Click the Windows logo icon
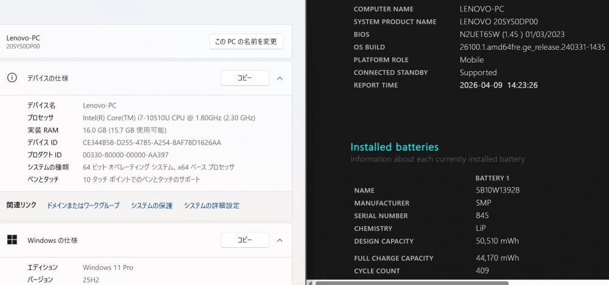609x285 pixels. (12, 240)
